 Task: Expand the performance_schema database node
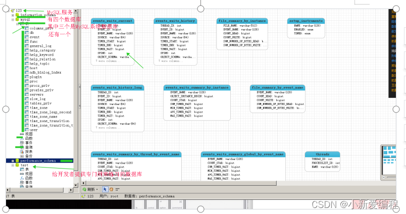(x=13, y=161)
